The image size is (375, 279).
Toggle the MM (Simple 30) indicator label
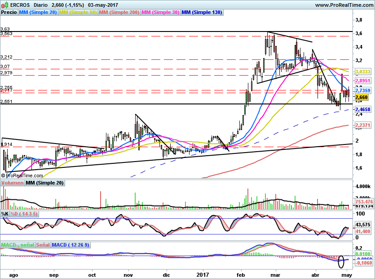click(x=160, y=13)
